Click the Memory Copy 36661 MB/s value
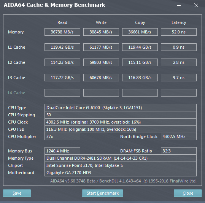This screenshot has width=205, height=203. pos(140,32)
